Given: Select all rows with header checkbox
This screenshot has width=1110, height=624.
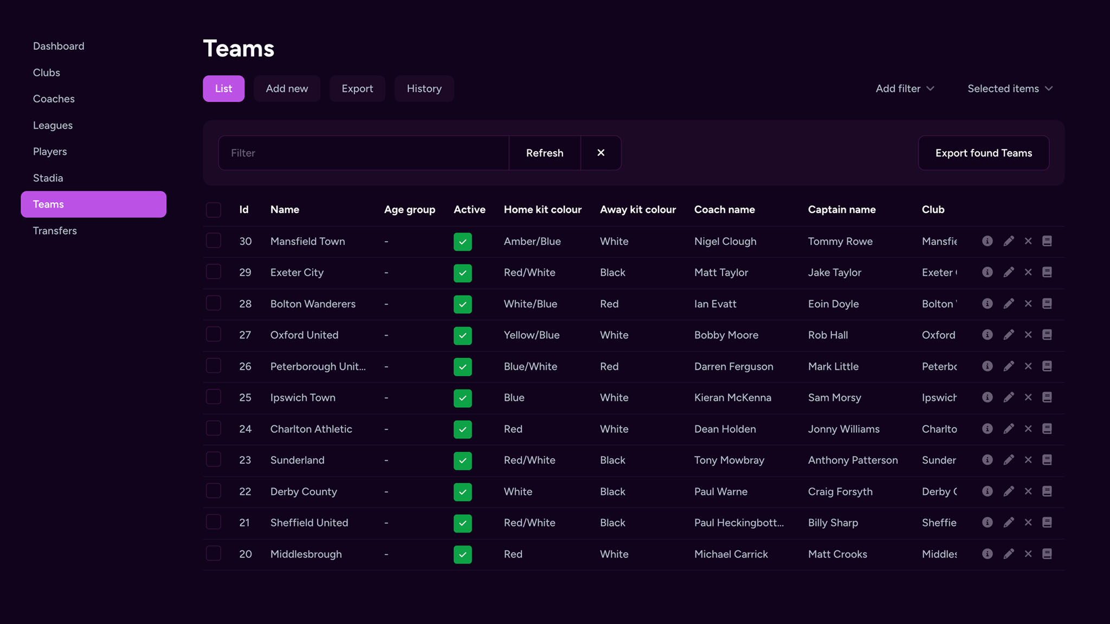Looking at the screenshot, I should (x=213, y=210).
